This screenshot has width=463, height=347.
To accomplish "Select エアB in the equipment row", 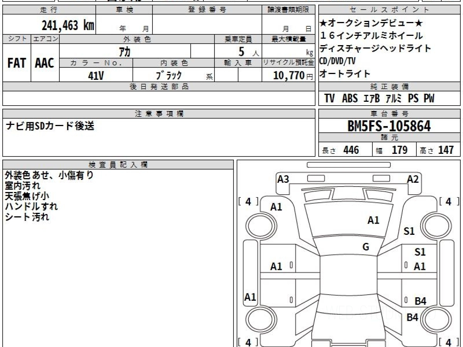I will coord(372,98).
